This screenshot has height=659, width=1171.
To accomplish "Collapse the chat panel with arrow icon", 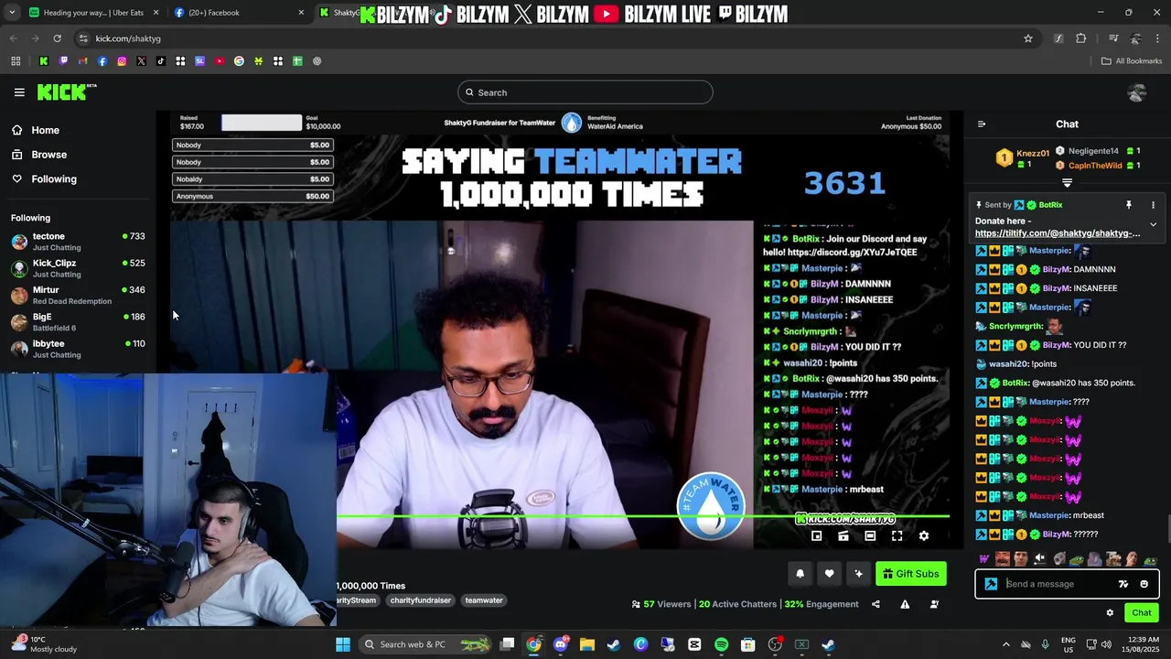I will (x=982, y=124).
